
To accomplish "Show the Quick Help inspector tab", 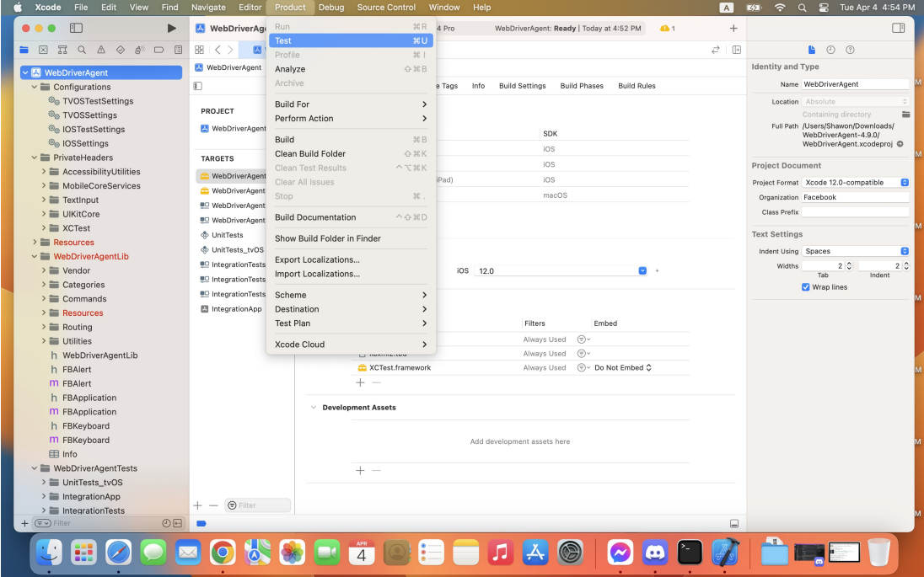I will tap(850, 50).
